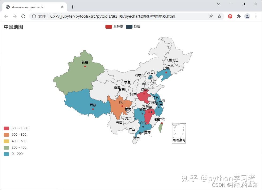
Task: Click the bookmark star icon
Action: tap(219, 16)
